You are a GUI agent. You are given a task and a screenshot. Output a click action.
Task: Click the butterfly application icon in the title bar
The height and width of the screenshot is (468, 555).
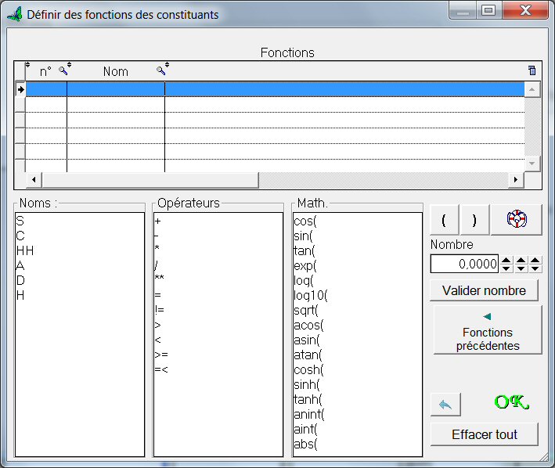[15, 15]
